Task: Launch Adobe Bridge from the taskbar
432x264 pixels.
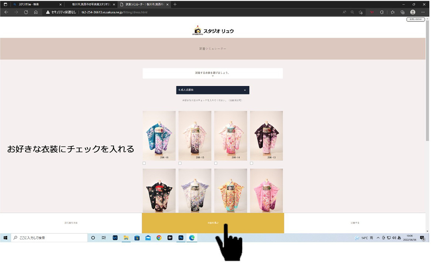Action: [170, 238]
